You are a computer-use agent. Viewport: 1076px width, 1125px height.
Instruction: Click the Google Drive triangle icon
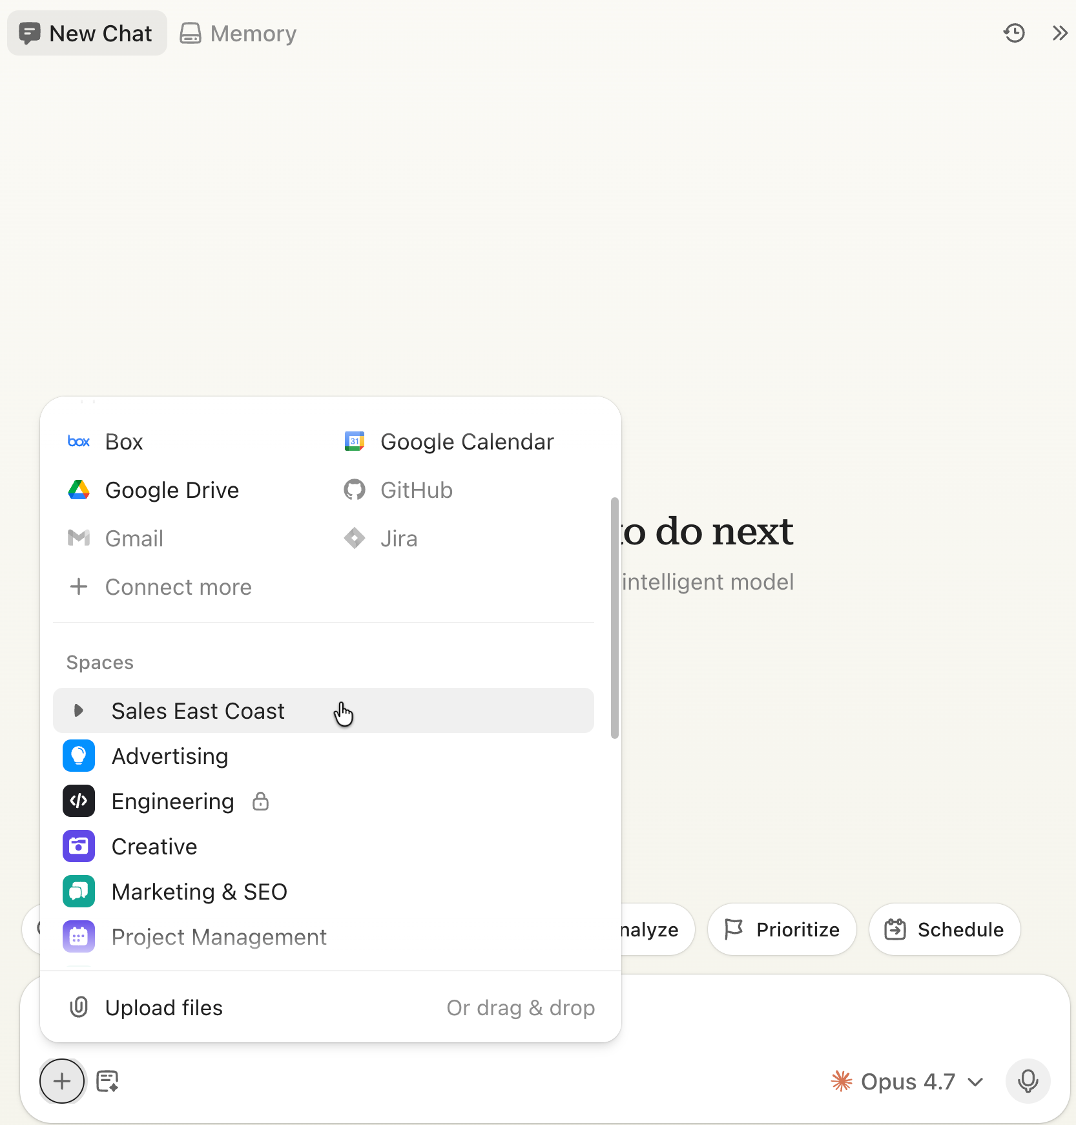pos(79,490)
